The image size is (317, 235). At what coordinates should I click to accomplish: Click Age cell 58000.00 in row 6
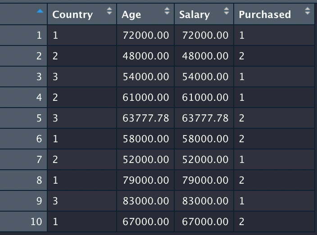pyautogui.click(x=146, y=139)
